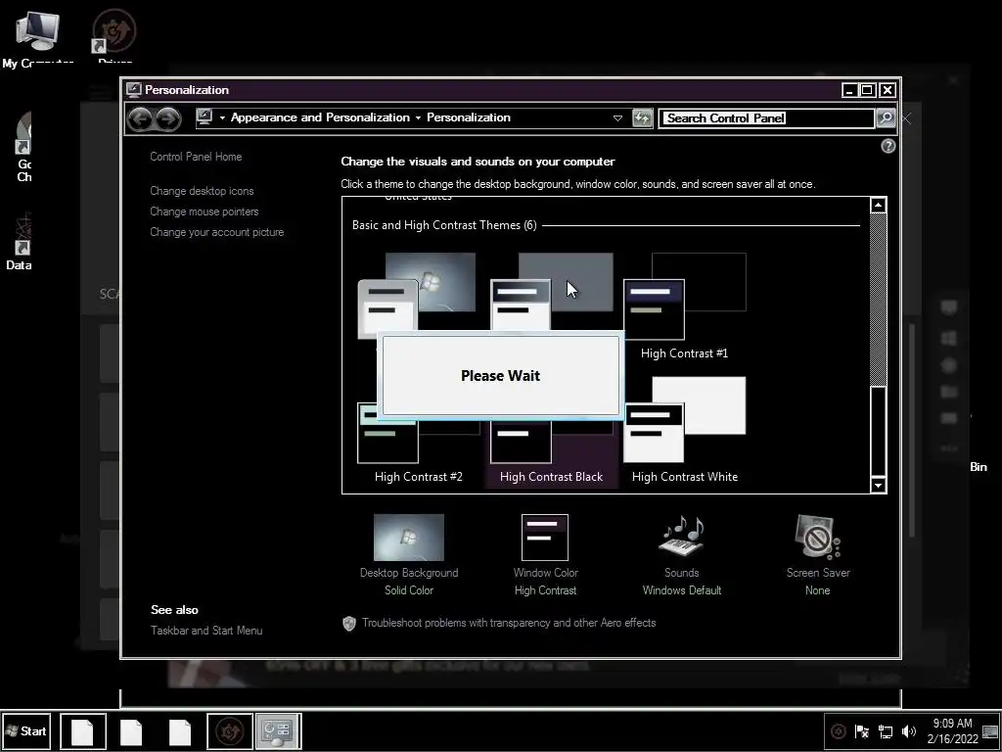The height and width of the screenshot is (752, 1002).
Task: Open Taskbar and Start Menu link
Action: 206,631
